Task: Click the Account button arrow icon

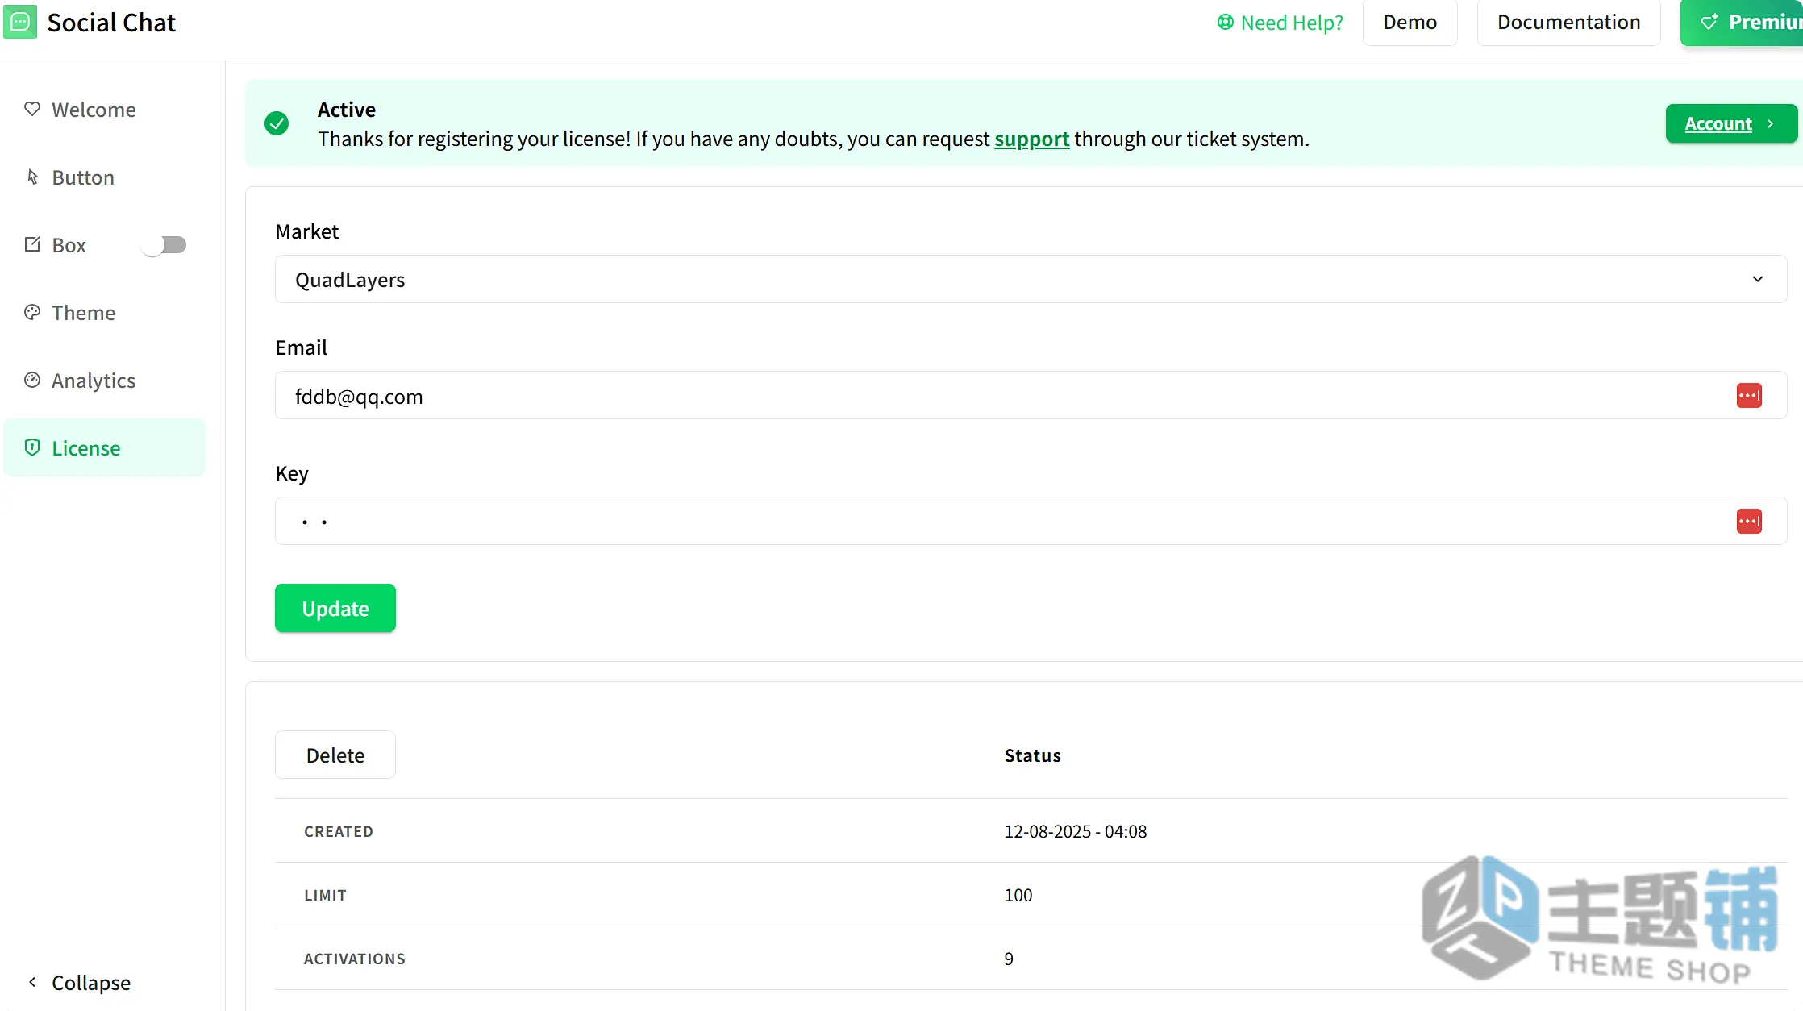Action: click(1770, 123)
